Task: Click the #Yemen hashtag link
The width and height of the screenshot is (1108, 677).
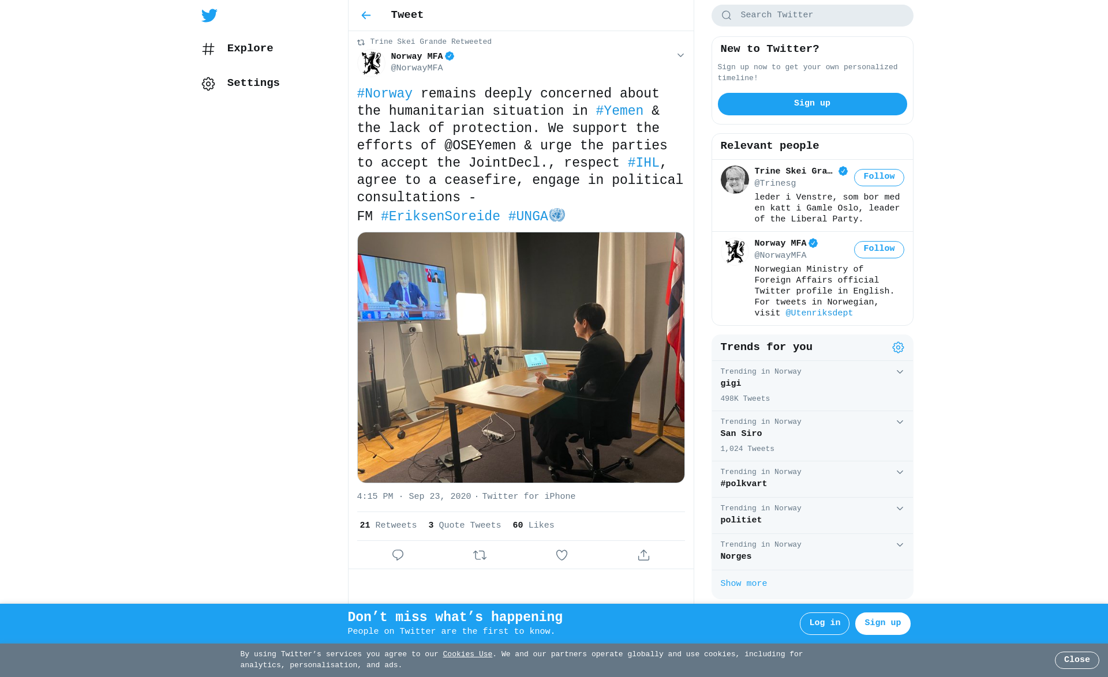Action: (619, 111)
